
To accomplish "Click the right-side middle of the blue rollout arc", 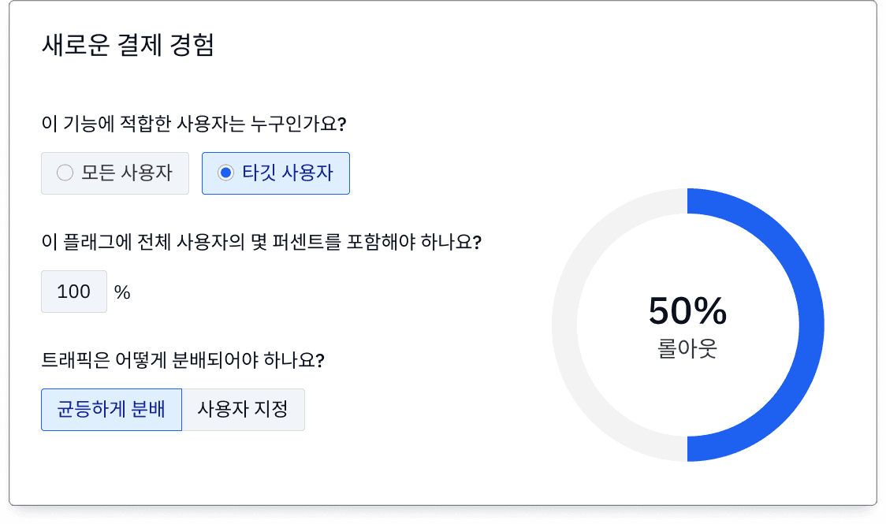I will (x=811, y=325).
